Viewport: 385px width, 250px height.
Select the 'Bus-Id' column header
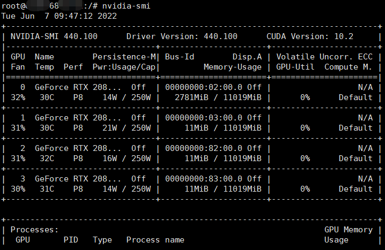pyautogui.click(x=180, y=57)
